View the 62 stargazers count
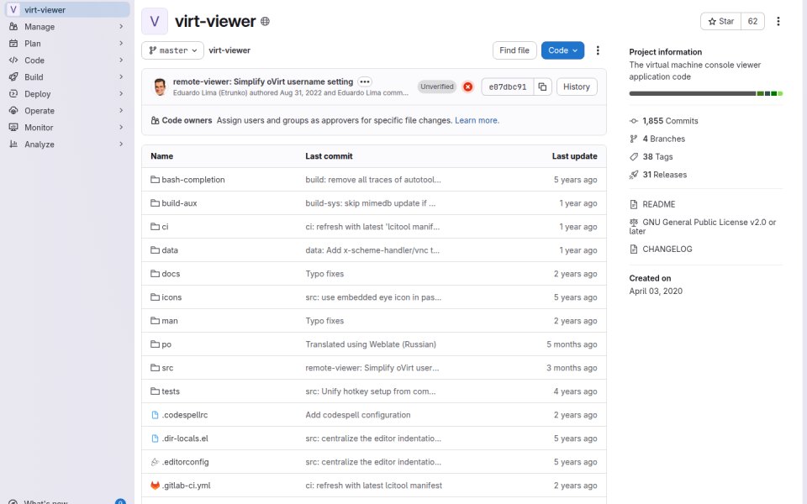The image size is (807, 504). click(x=752, y=21)
